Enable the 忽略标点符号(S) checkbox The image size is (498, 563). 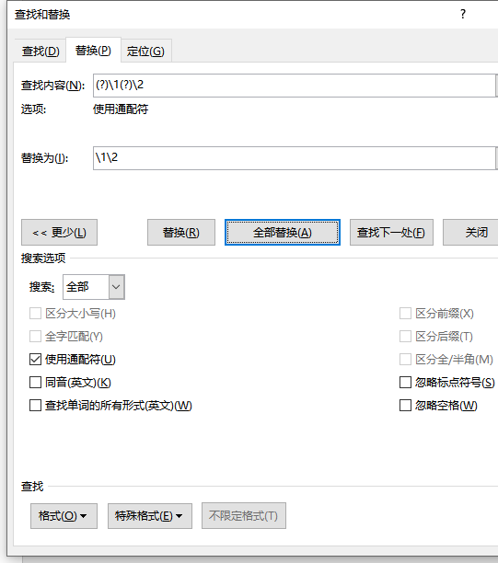click(x=405, y=383)
